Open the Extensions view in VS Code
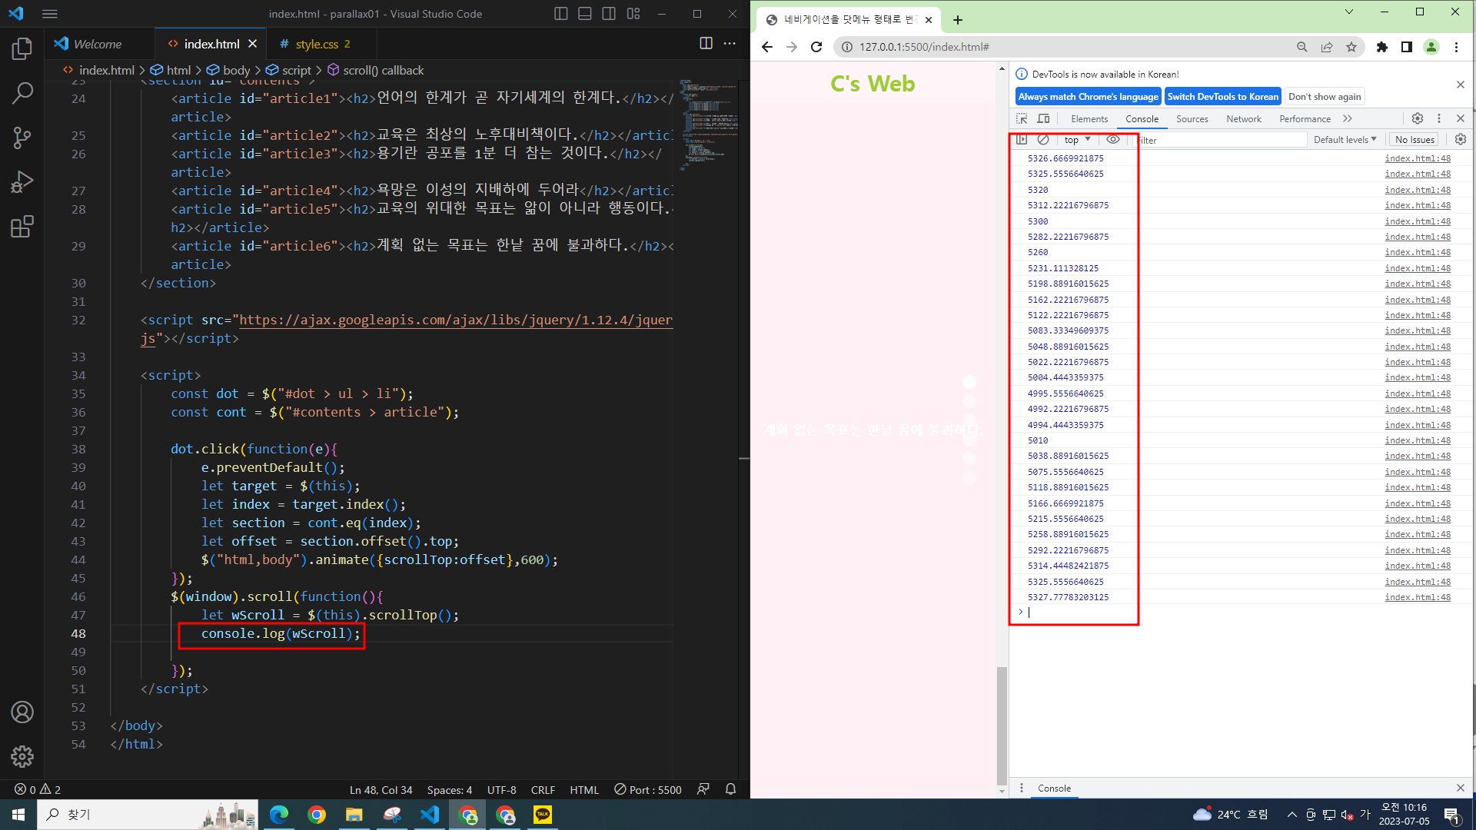This screenshot has width=1476, height=830. coord(22,227)
